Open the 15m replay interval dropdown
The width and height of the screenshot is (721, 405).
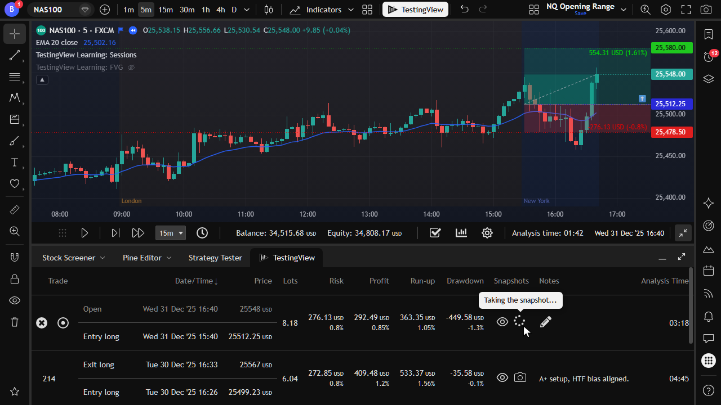coord(171,233)
